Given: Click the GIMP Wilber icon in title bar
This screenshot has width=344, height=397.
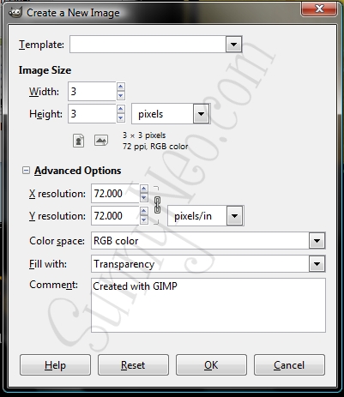Looking at the screenshot, I should 15,13.
